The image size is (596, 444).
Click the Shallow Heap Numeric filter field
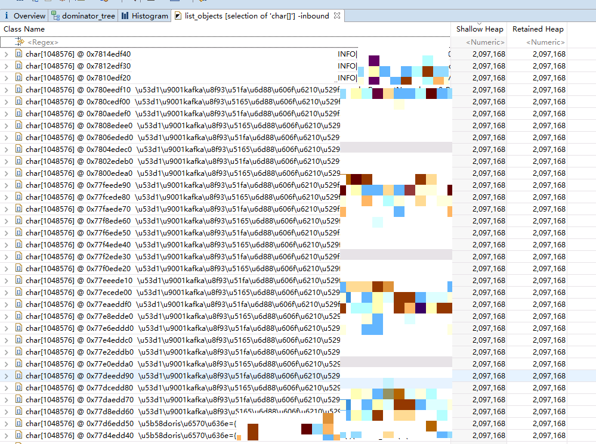tap(479, 42)
